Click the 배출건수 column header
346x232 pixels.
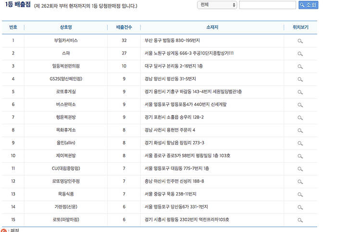pyautogui.click(x=124, y=27)
